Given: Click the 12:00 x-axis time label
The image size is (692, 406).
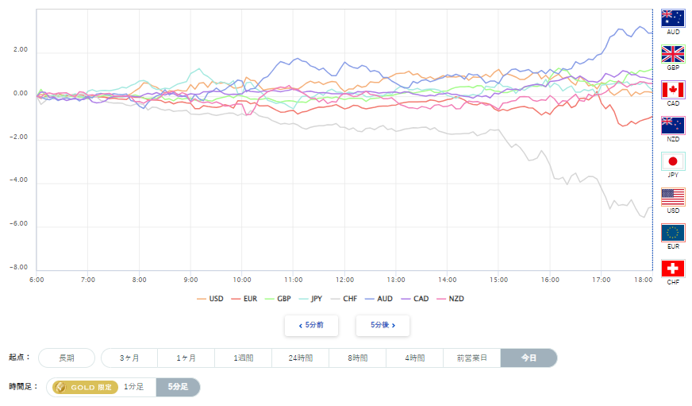Looking at the screenshot, I should tap(344, 280).
